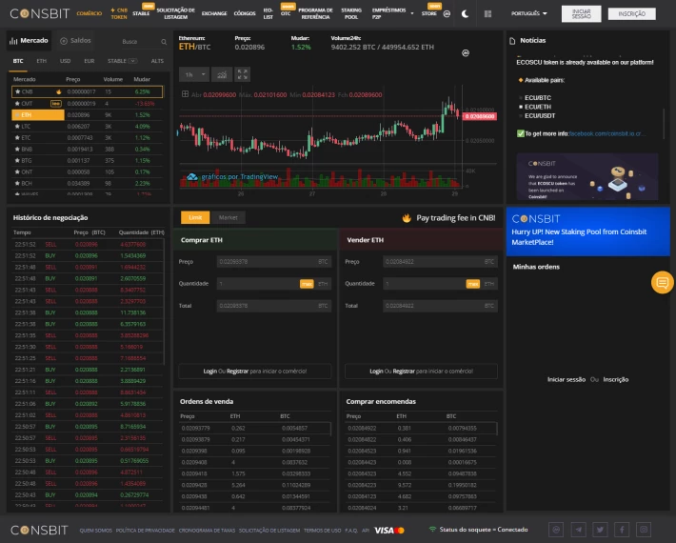
Task: Open TradingView charts attribution link
Action: tap(232, 177)
